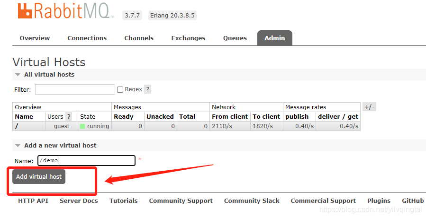The height and width of the screenshot is (218, 426).
Task: Collapse the Add a new virtual host section
Action: pos(60,146)
